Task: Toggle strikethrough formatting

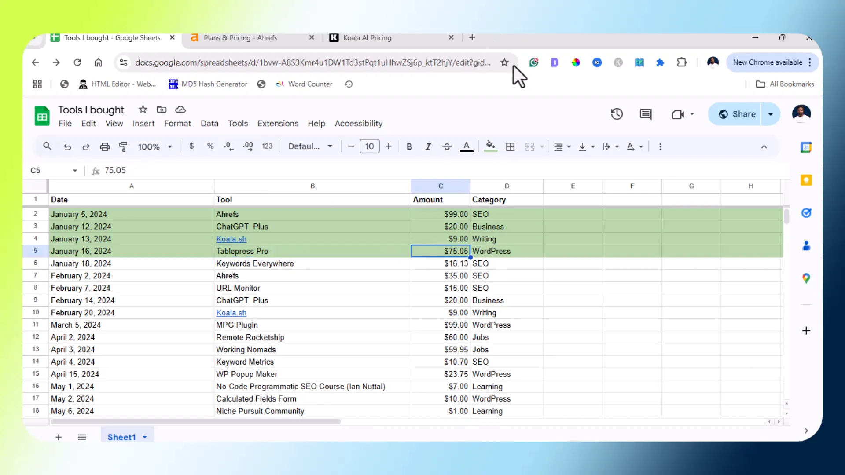Action: [x=447, y=147]
